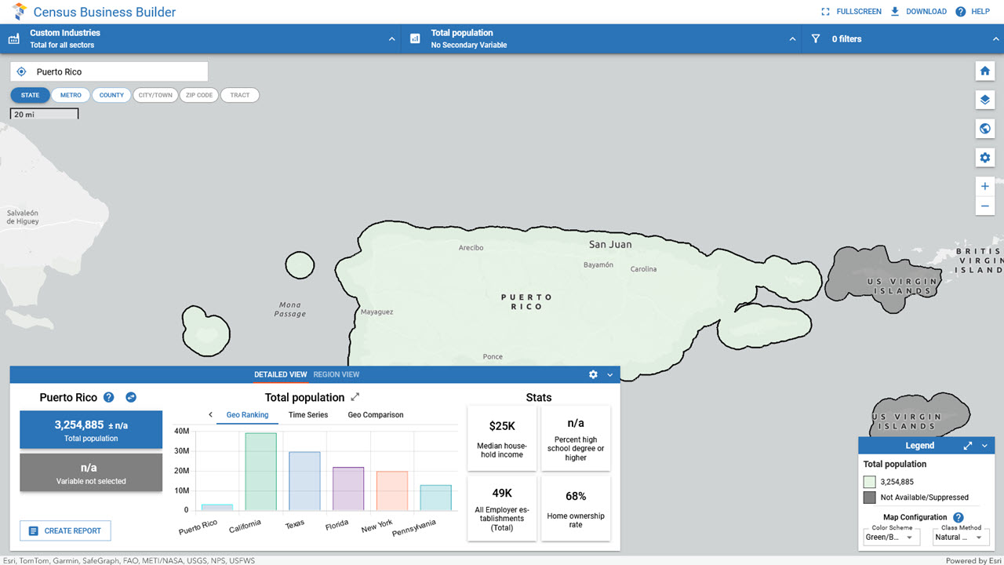Select the METRO geography level
The height and width of the screenshot is (565, 1004).
(71, 95)
